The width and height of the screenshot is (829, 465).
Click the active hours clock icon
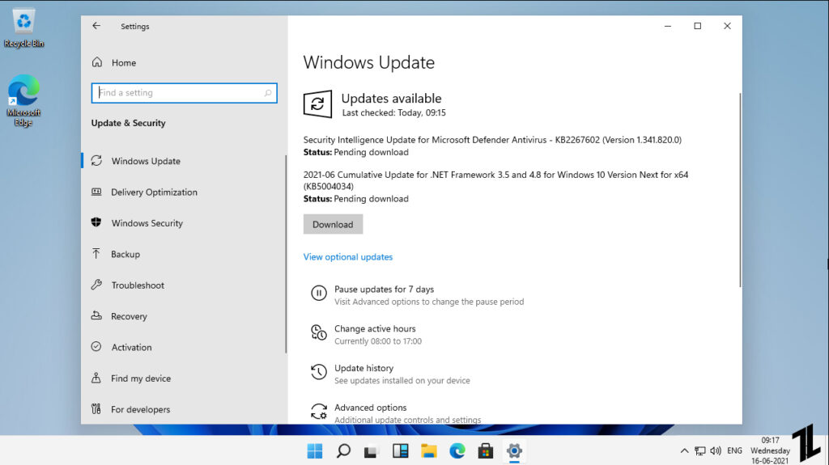[x=319, y=332]
